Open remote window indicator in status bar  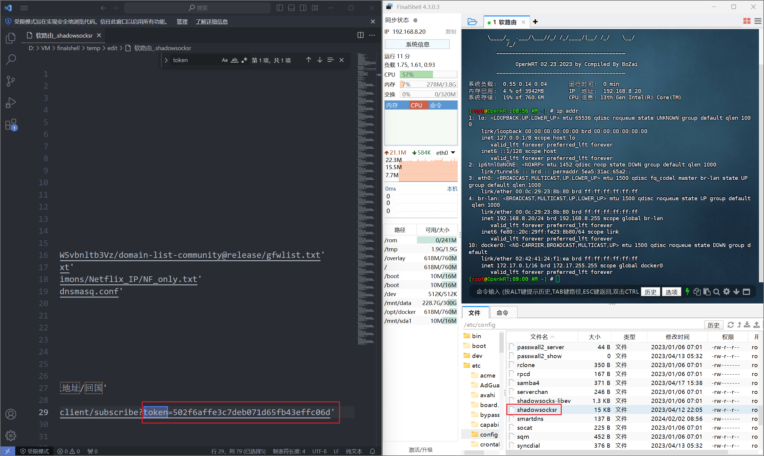click(x=8, y=451)
